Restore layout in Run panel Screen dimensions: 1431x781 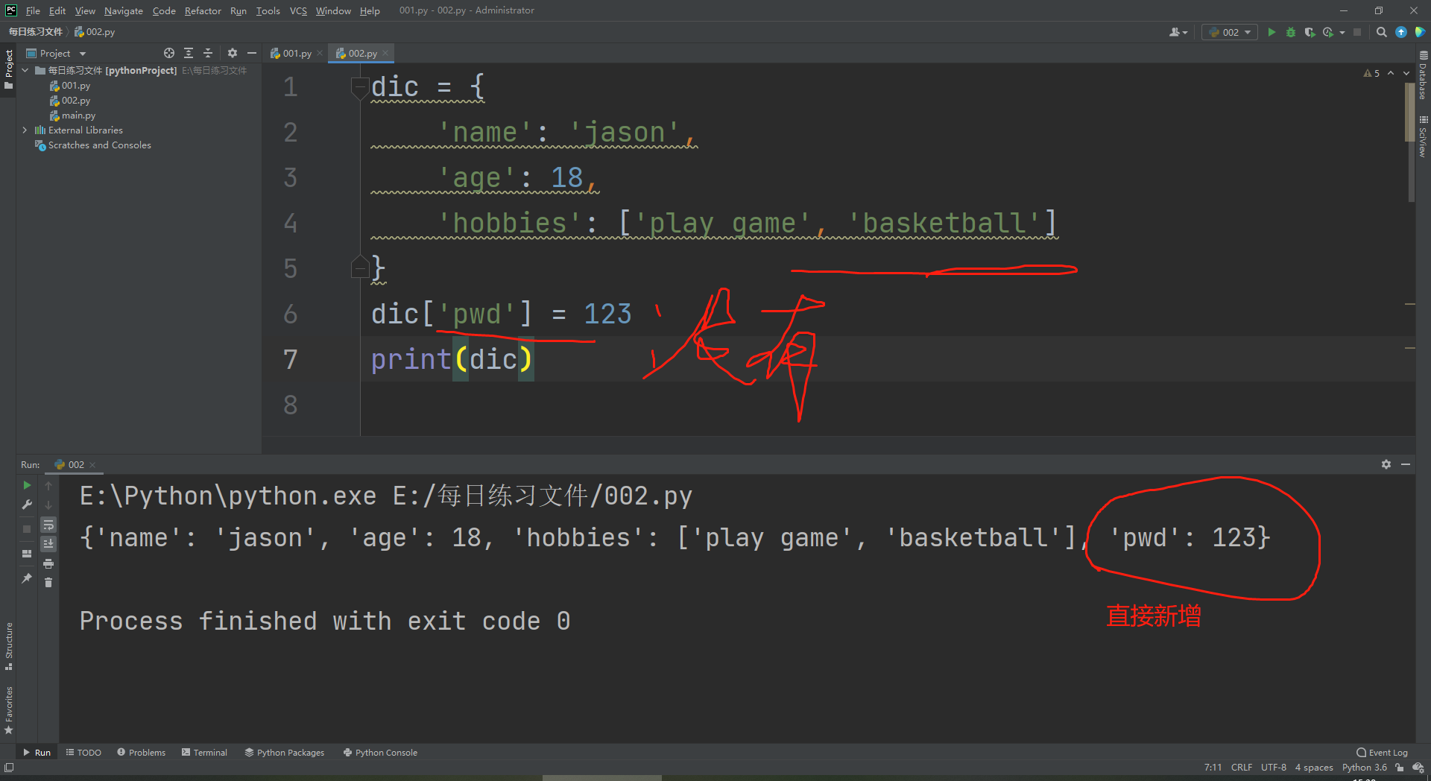(27, 554)
